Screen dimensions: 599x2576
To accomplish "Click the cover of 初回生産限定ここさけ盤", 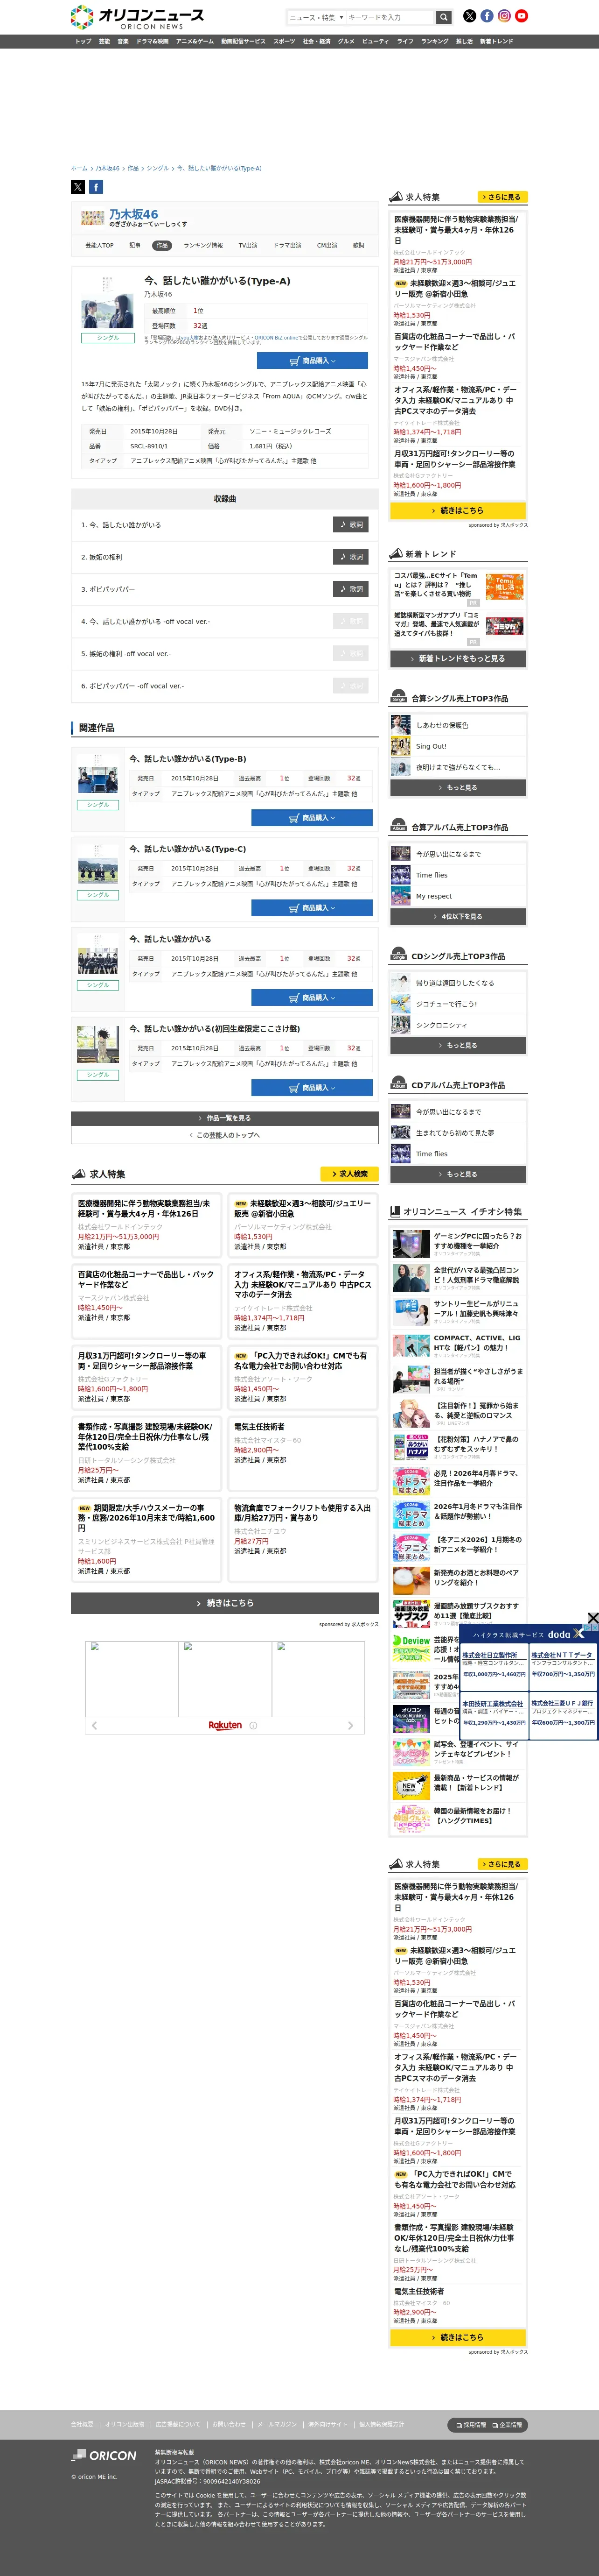I will pyautogui.click(x=98, y=1045).
